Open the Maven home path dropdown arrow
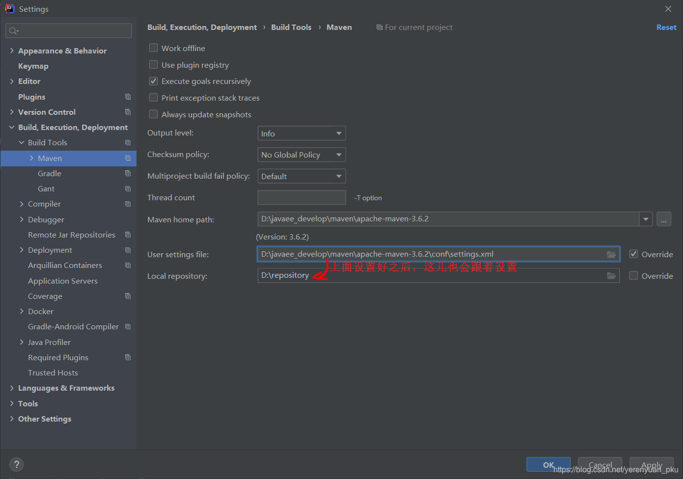683x479 pixels. 646,219
